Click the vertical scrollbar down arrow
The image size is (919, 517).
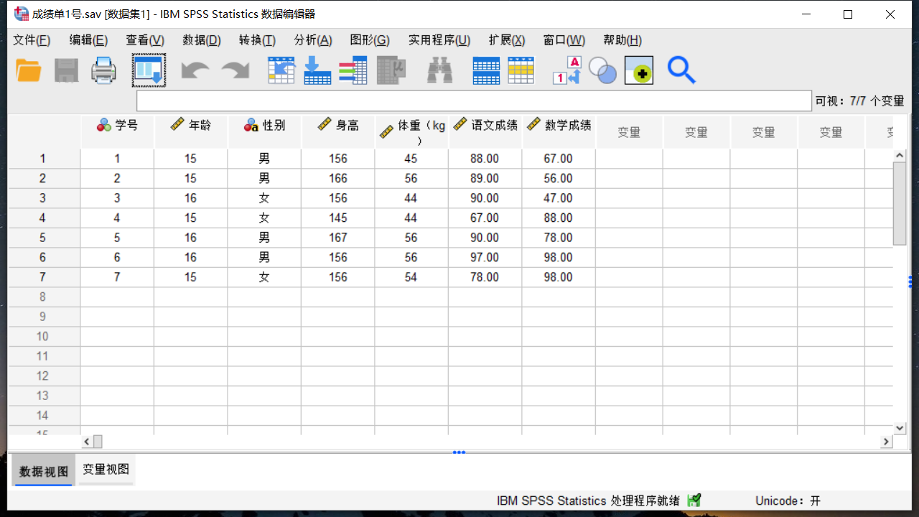900,428
